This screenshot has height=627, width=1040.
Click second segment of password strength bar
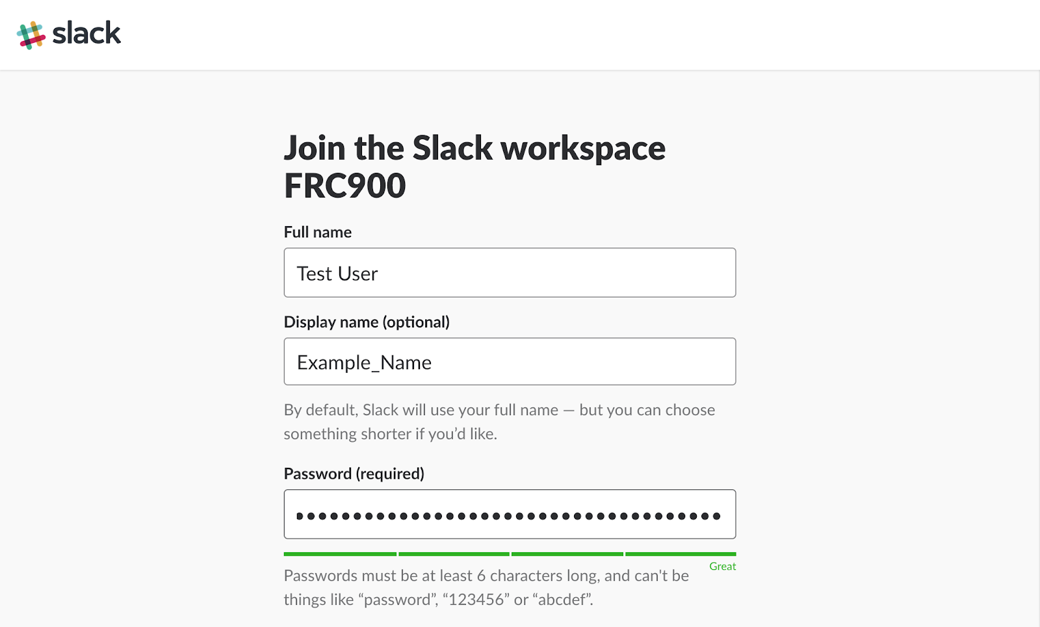click(x=454, y=554)
